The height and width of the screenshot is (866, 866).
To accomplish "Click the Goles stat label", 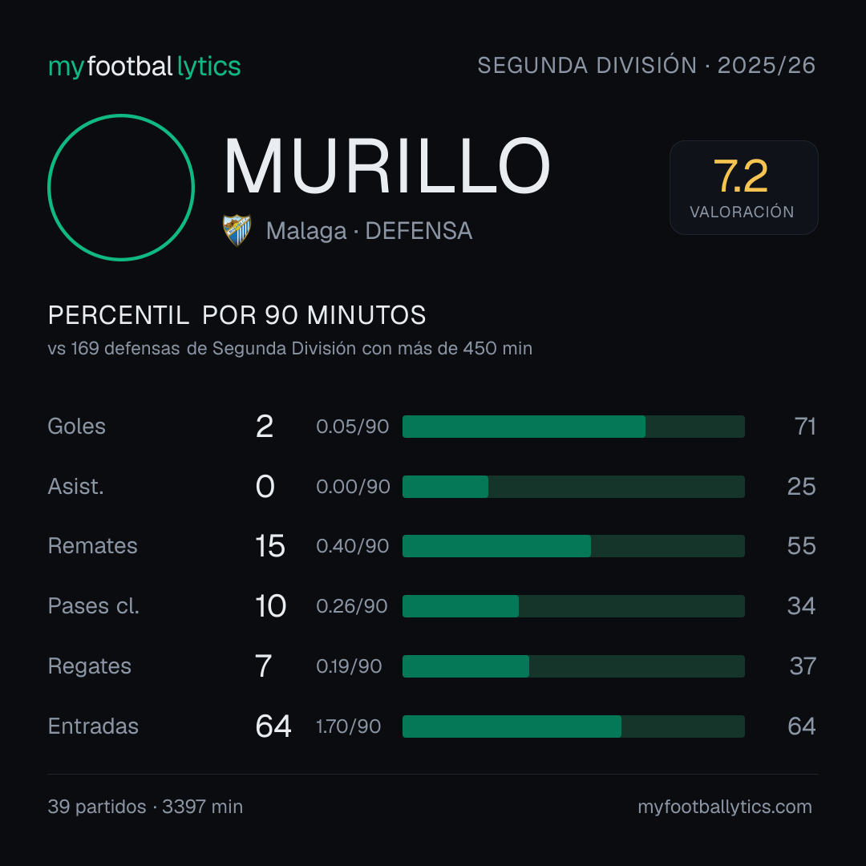I will [76, 427].
